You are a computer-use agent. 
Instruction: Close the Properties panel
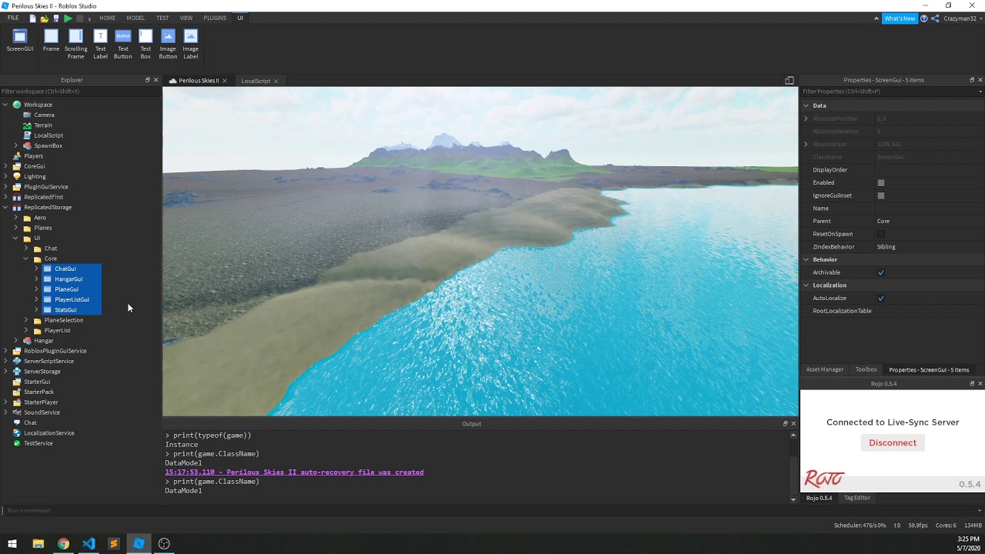980,80
